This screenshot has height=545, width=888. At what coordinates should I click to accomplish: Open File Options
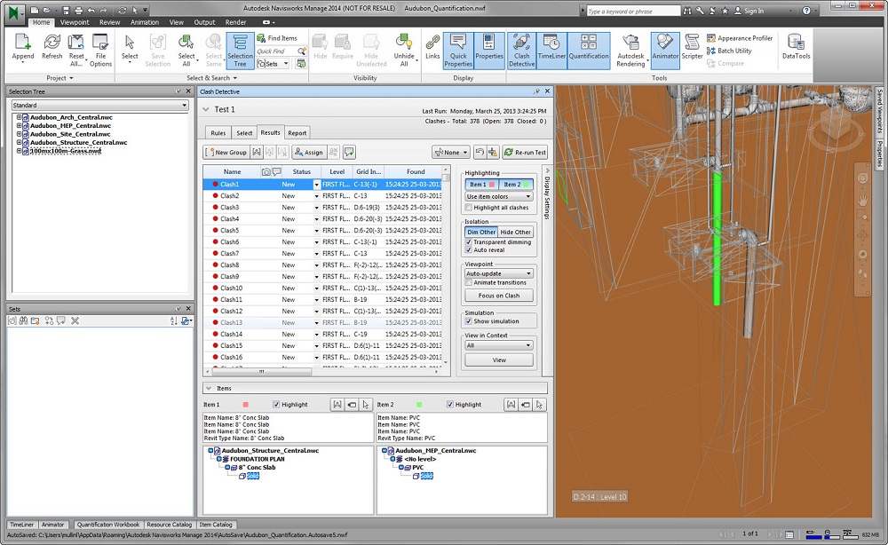100,50
